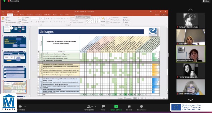This screenshot has height=113, width=212.
Task: Switch to the Insert tab
Action: [16, 15]
